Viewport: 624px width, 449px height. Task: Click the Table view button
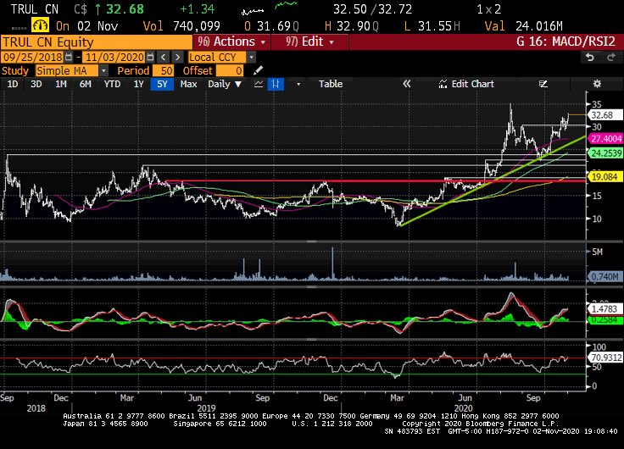pos(331,84)
